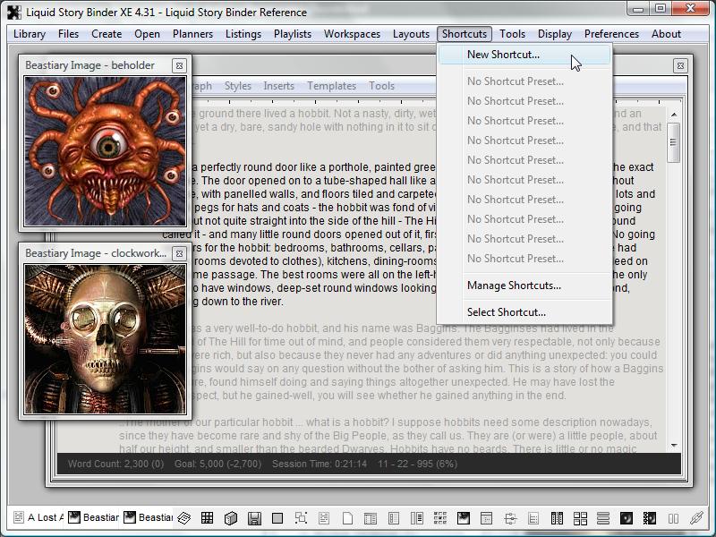The height and width of the screenshot is (537, 716).
Task: Choose New Shortcut from the menu
Action: point(503,55)
